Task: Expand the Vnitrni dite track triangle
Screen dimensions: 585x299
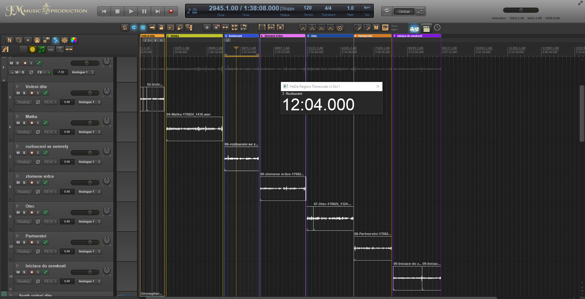Action: [x=18, y=87]
